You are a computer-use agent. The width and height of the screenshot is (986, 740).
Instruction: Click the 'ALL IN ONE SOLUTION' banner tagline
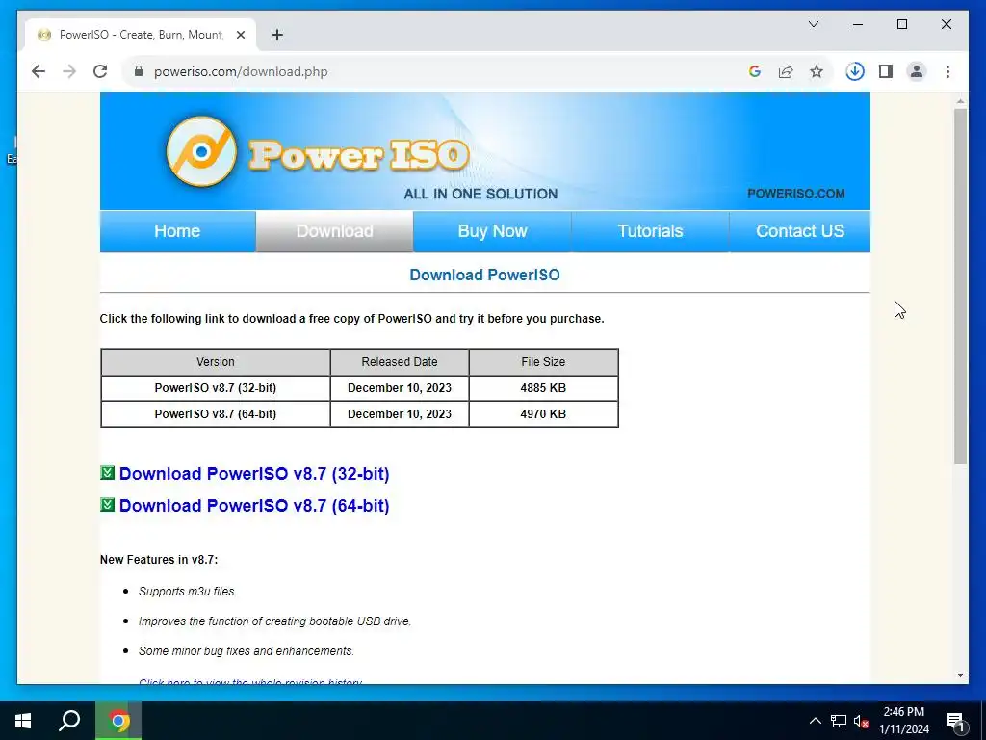pyautogui.click(x=481, y=194)
